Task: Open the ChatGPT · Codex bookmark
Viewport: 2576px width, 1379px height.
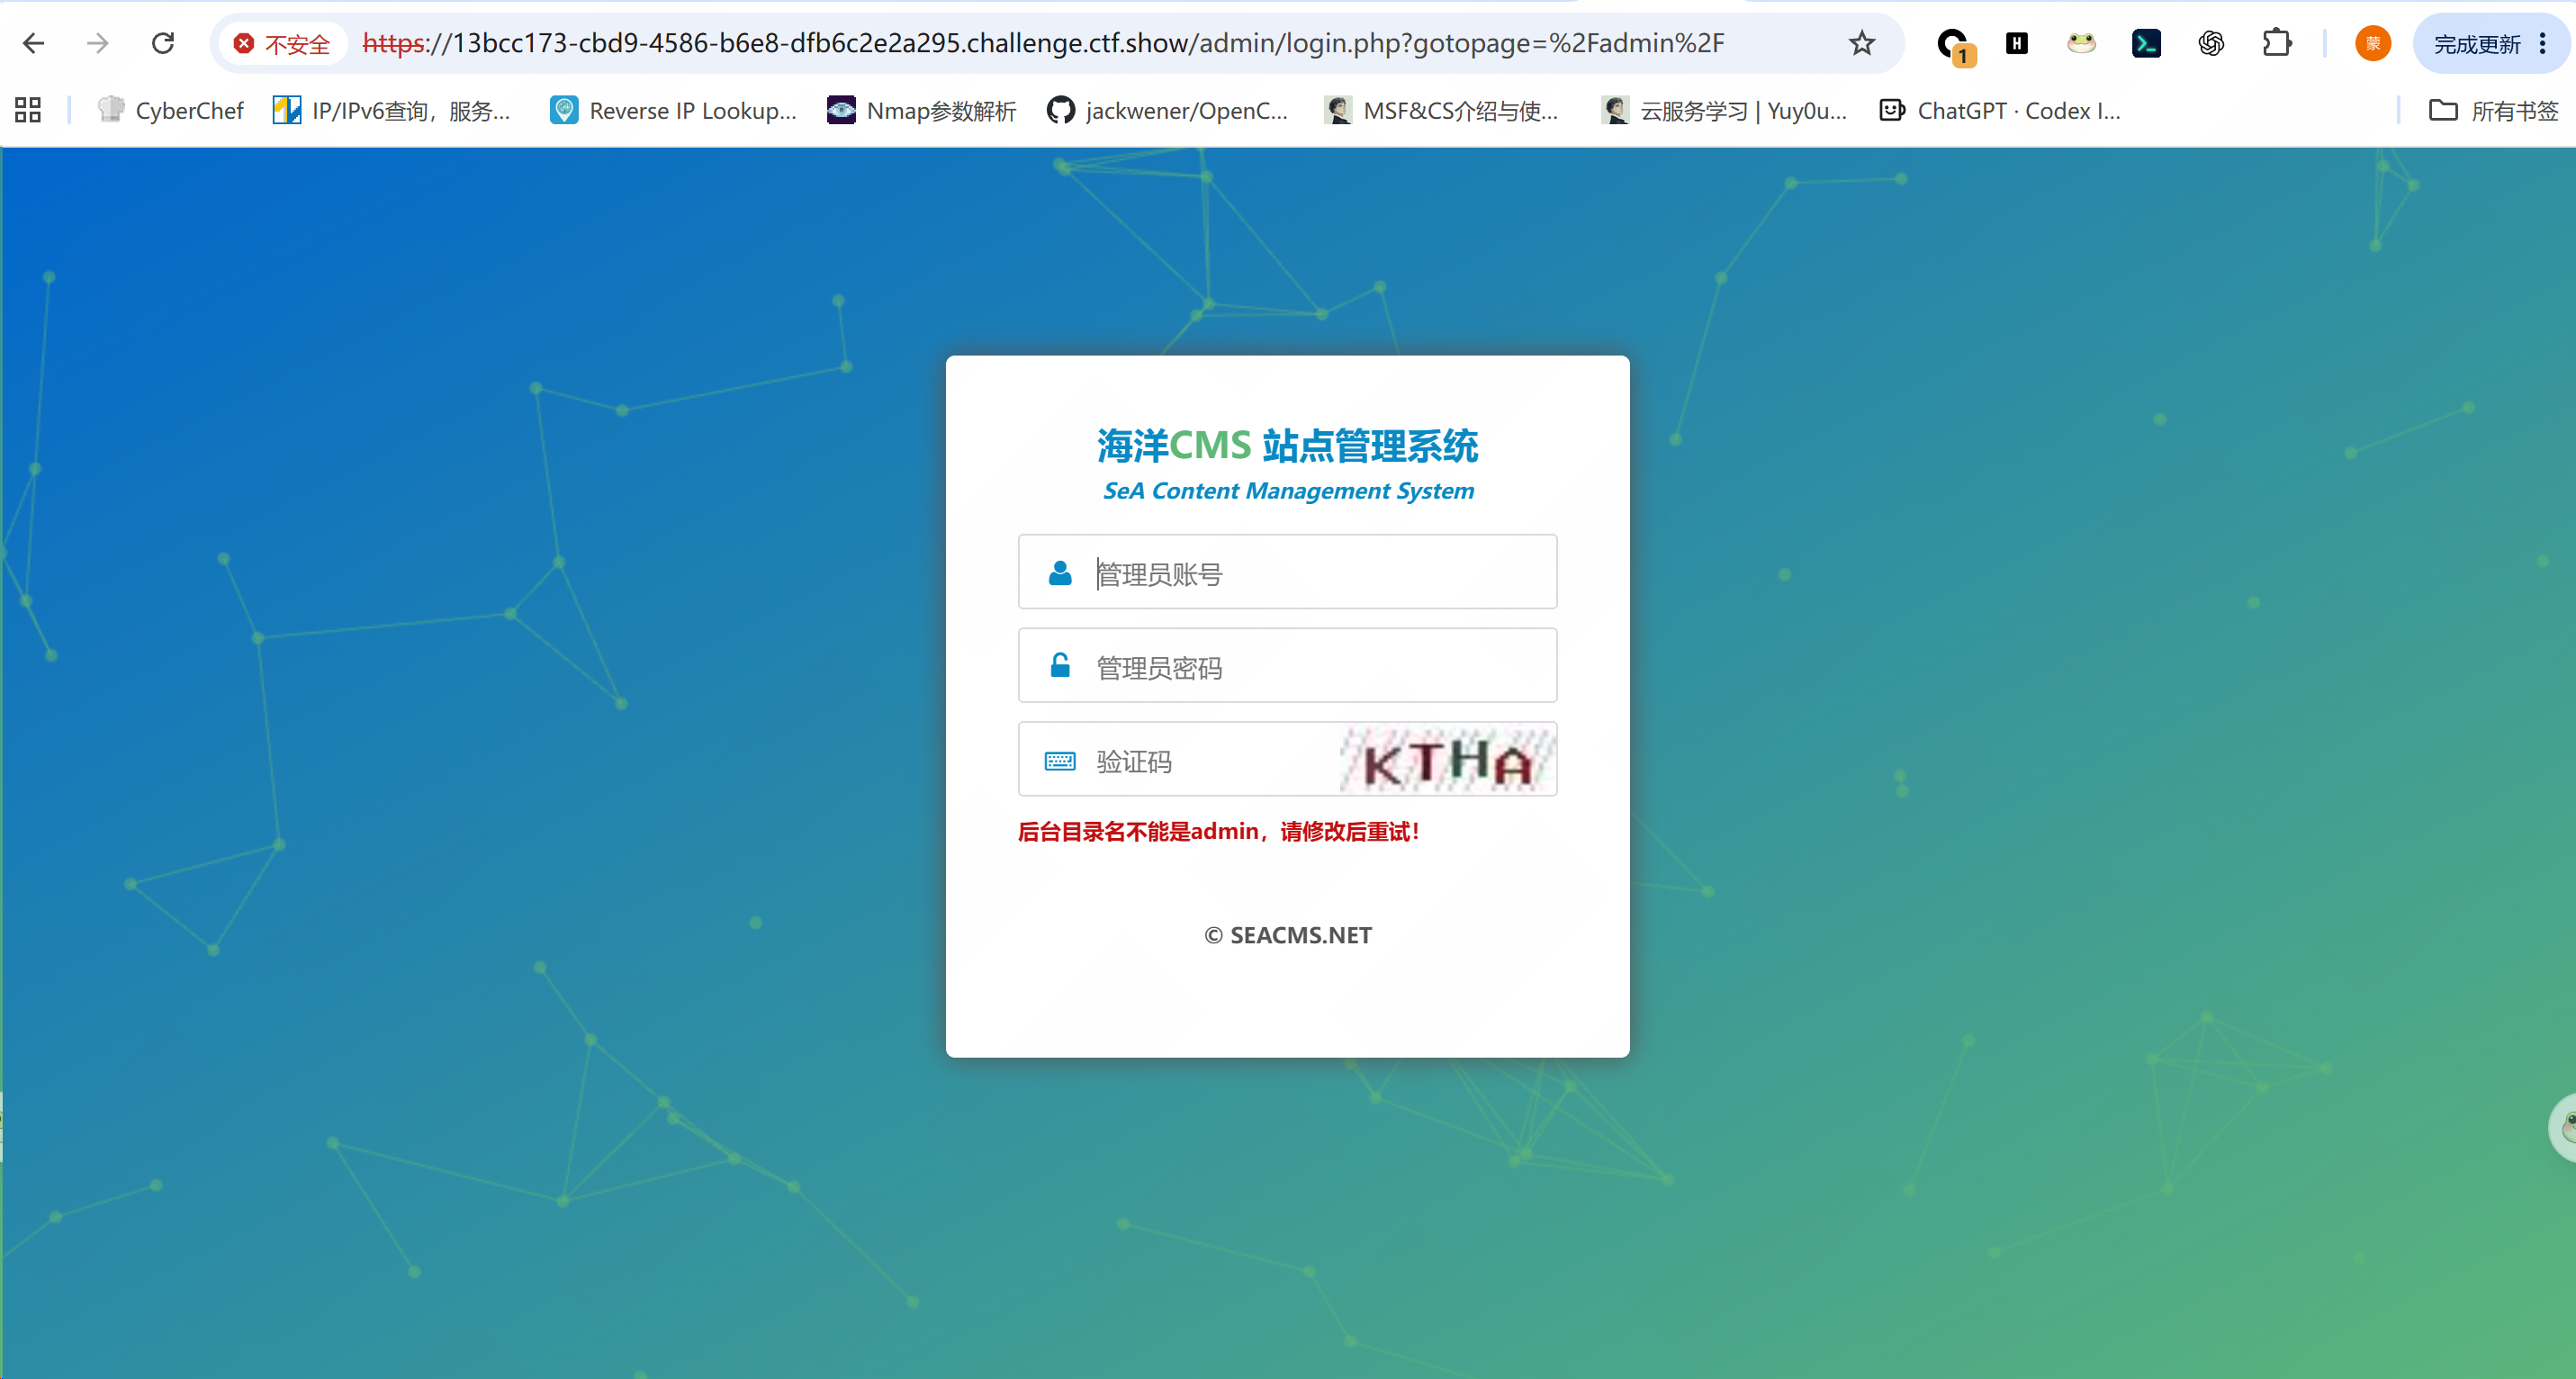Action: tap(2000, 110)
